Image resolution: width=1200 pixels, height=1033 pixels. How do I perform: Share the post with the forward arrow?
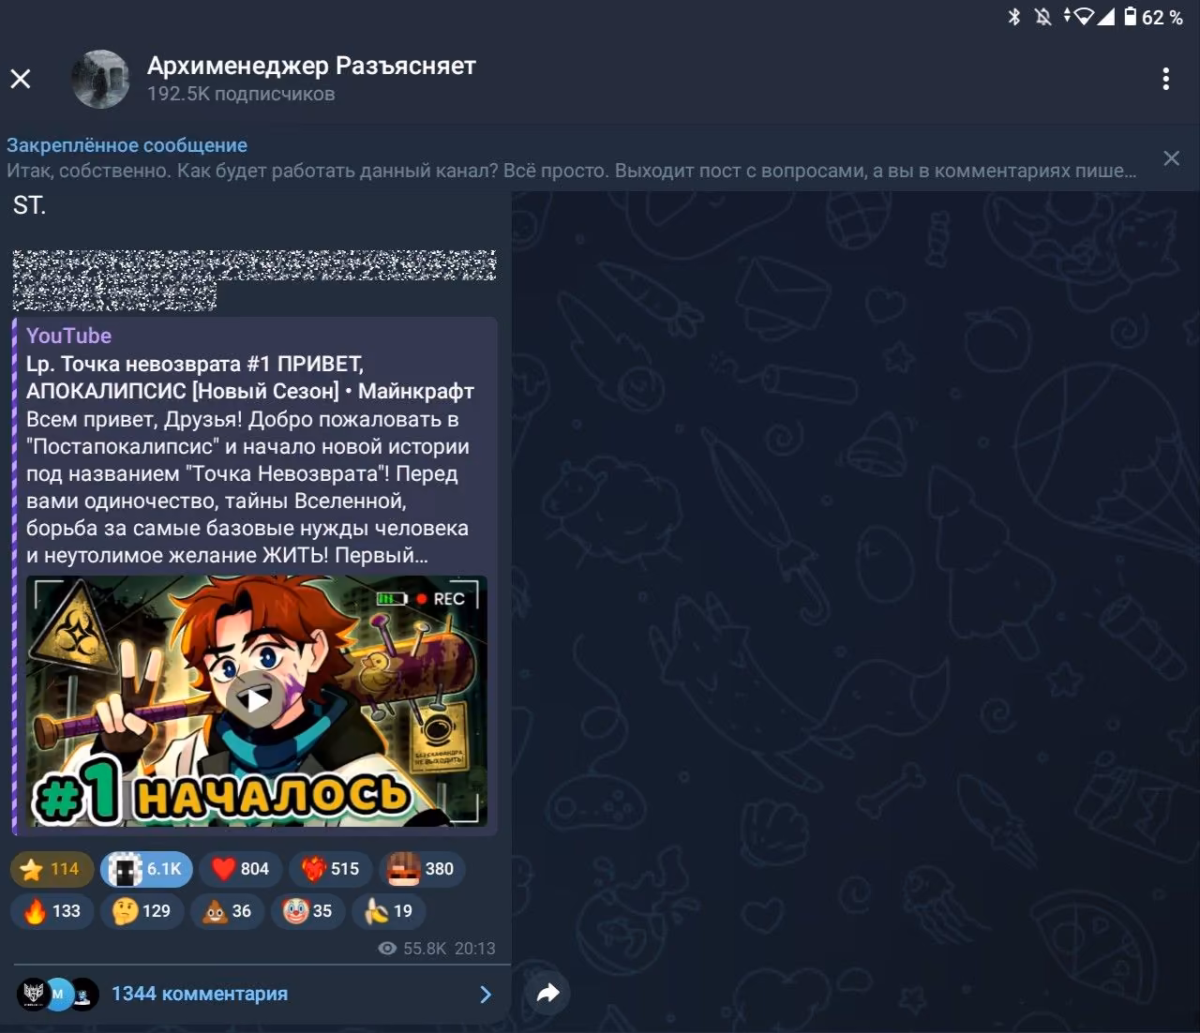(547, 994)
